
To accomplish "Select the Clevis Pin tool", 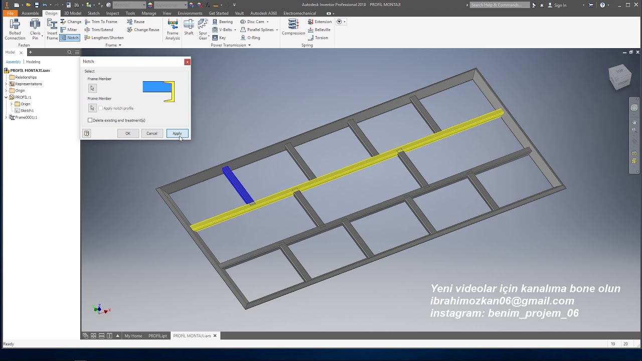I will pyautogui.click(x=35, y=30).
